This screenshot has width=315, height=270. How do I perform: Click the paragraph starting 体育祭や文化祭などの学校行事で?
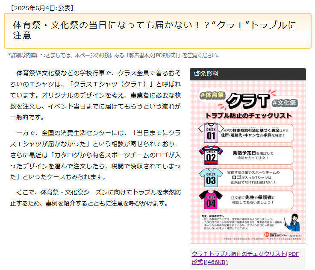pos(95,95)
